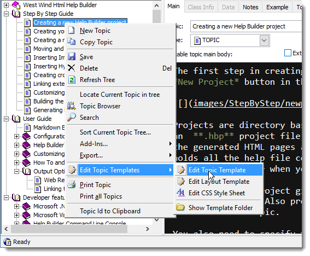Image resolution: width=310 pixels, height=256 pixels.
Task: Select the Linking exte topic in tree
Action: click(x=49, y=84)
